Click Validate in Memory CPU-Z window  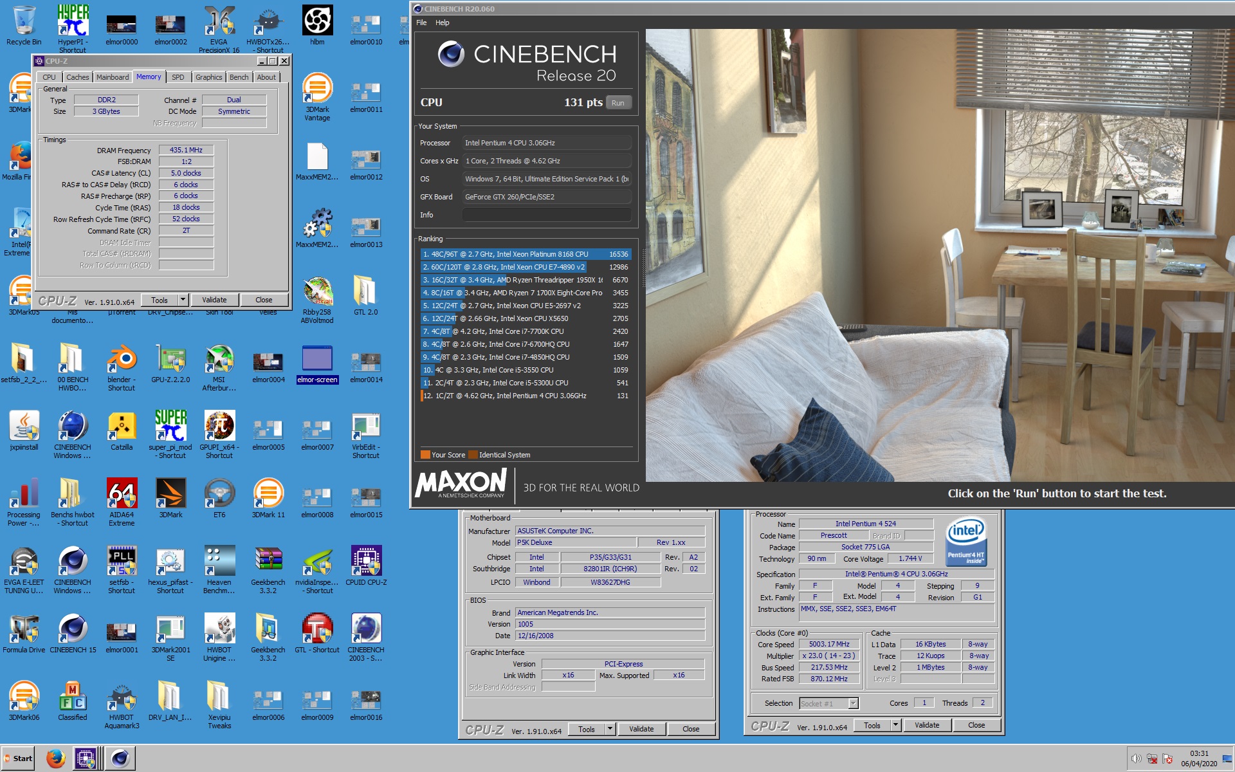click(214, 300)
